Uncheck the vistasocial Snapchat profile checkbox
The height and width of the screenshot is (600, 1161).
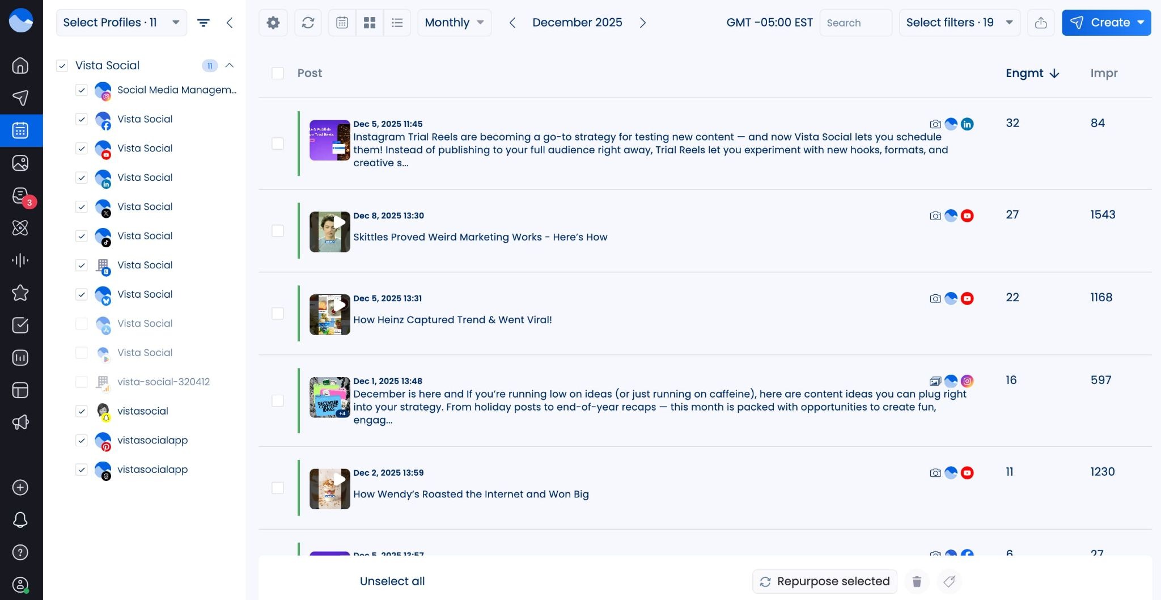82,411
